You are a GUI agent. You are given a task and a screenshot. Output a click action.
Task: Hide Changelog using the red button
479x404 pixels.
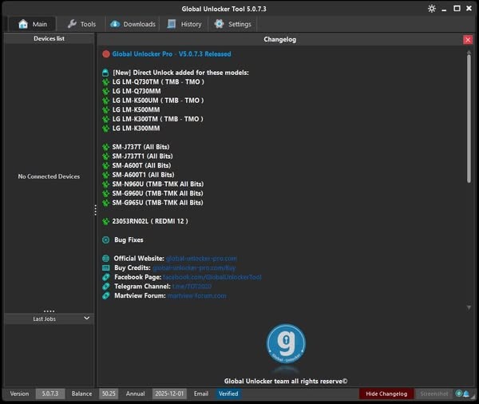click(x=386, y=394)
